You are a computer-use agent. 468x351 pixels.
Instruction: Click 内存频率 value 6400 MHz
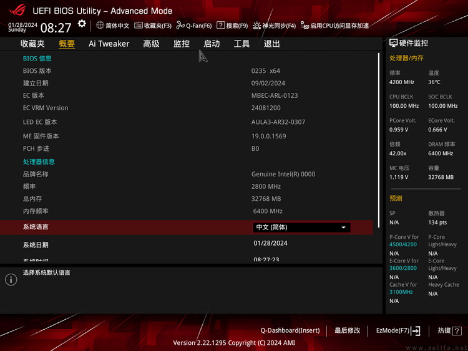click(x=268, y=211)
